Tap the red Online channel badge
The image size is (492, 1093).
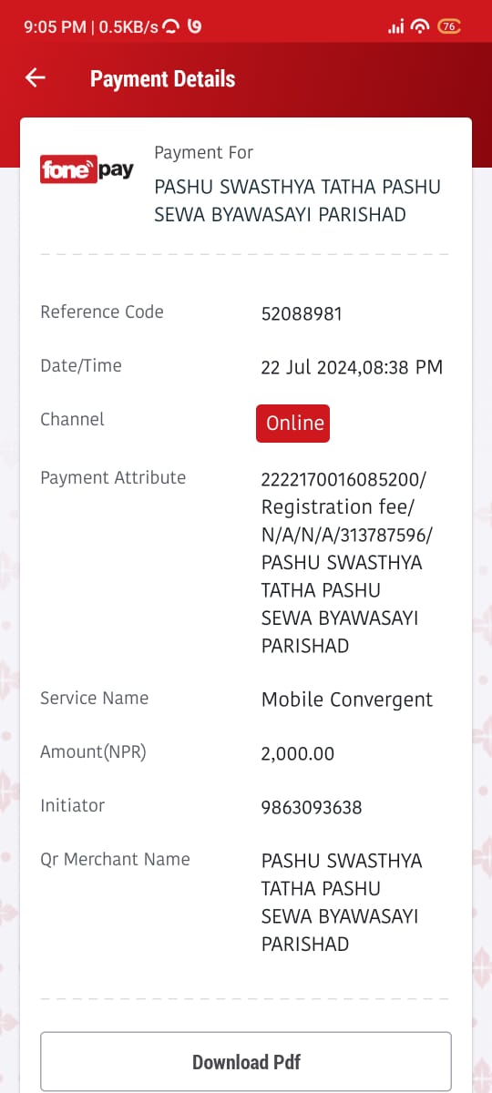292,424
